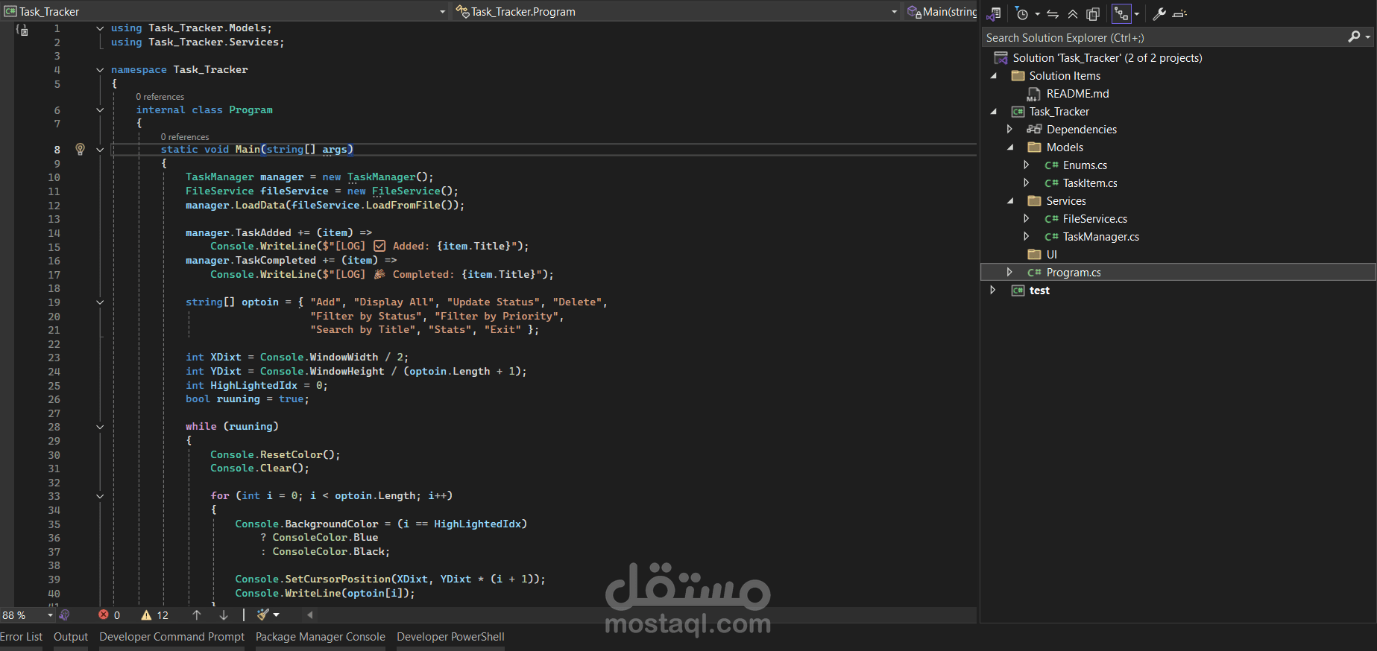The width and height of the screenshot is (1377, 651).
Task: Collapse the string[] optoin array block
Action: click(x=100, y=302)
